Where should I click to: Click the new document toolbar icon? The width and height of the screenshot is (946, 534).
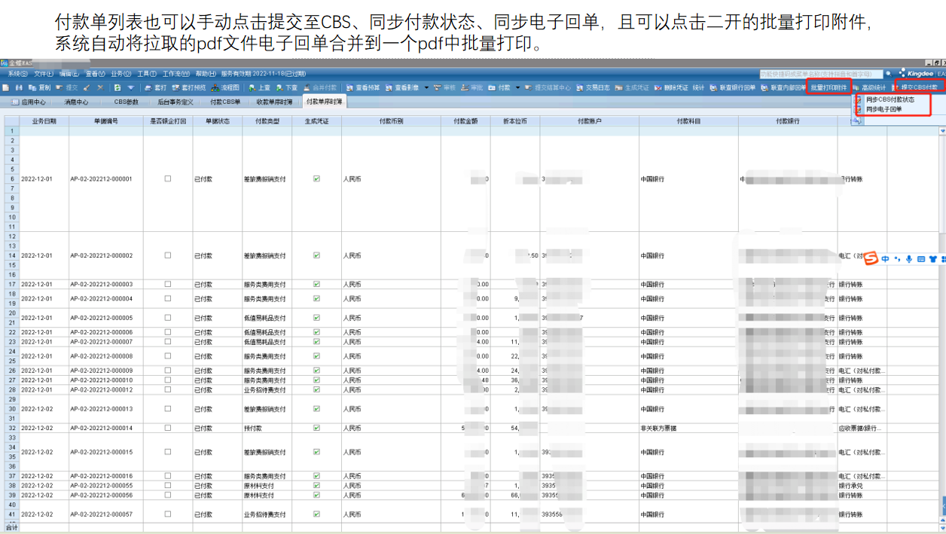coord(5,87)
